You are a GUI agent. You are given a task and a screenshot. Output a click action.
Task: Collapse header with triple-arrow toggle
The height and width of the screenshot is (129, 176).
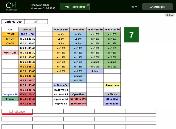[169, 15]
